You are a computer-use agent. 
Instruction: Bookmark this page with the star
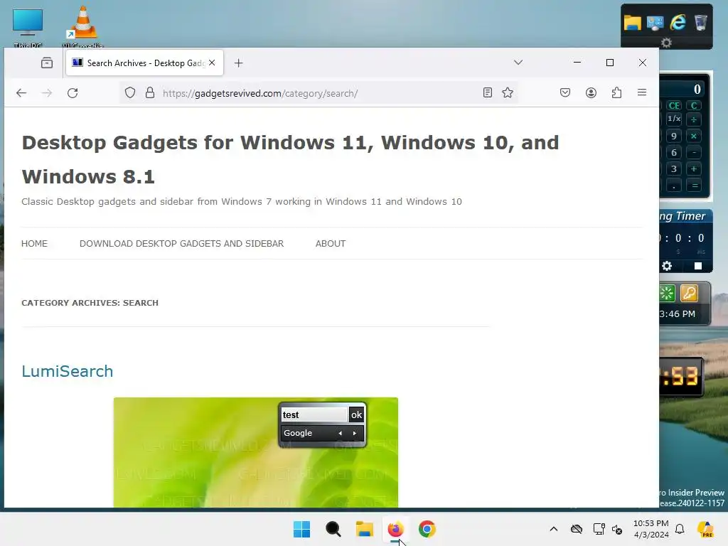click(508, 93)
